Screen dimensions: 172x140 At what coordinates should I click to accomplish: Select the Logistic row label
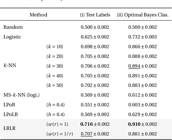pyautogui.click(x=12, y=37)
